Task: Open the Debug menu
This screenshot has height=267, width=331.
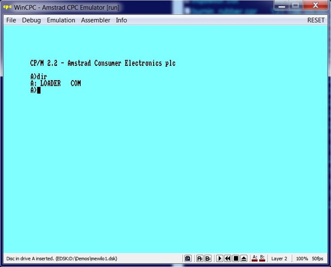Action: tap(32, 20)
